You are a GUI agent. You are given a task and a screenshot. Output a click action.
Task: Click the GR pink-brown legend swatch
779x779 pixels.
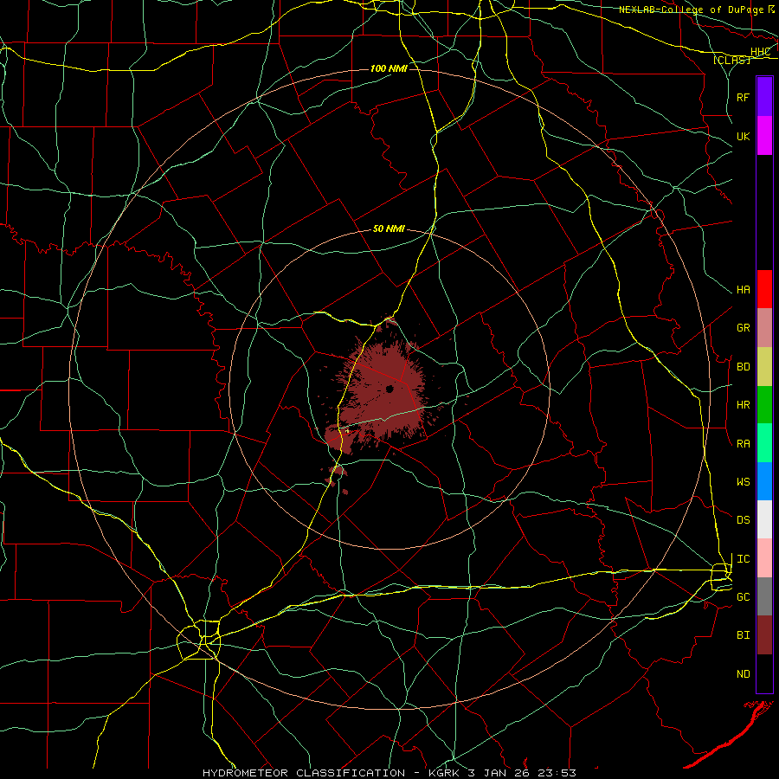[x=764, y=328]
